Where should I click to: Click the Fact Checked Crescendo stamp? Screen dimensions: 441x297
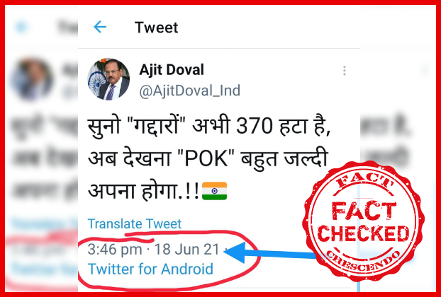point(363,221)
